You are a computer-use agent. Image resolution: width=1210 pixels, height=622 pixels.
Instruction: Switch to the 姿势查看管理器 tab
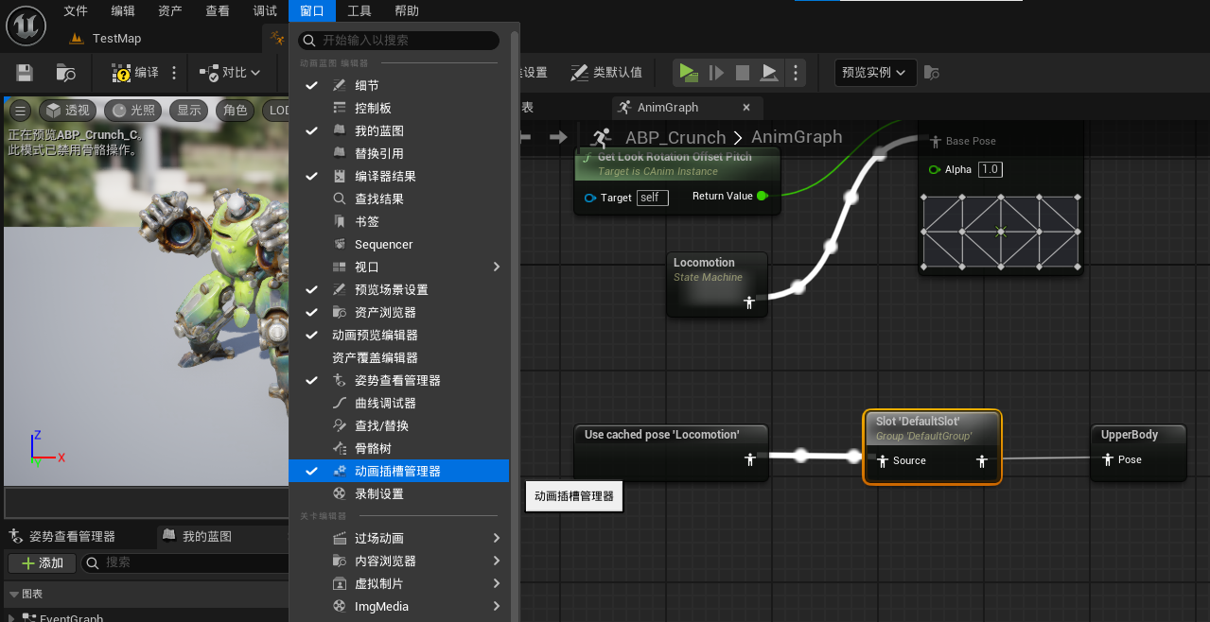(72, 536)
